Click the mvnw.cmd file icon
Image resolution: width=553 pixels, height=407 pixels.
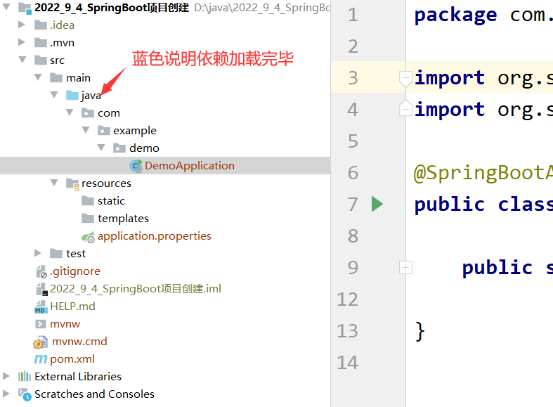[41, 342]
